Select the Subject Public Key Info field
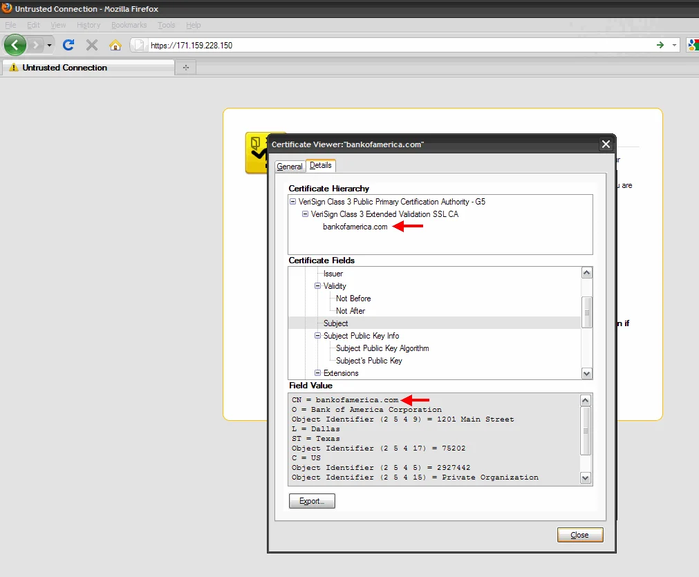Image resolution: width=699 pixels, height=577 pixels. [361, 336]
